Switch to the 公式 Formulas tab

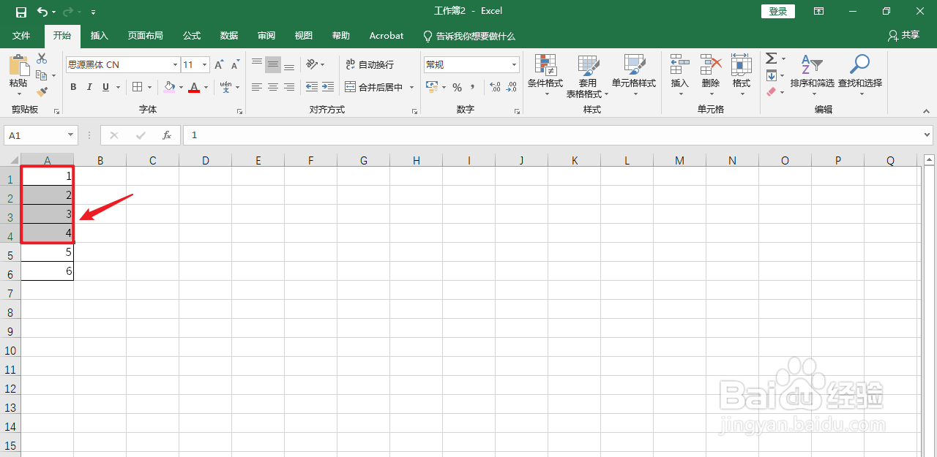point(192,35)
